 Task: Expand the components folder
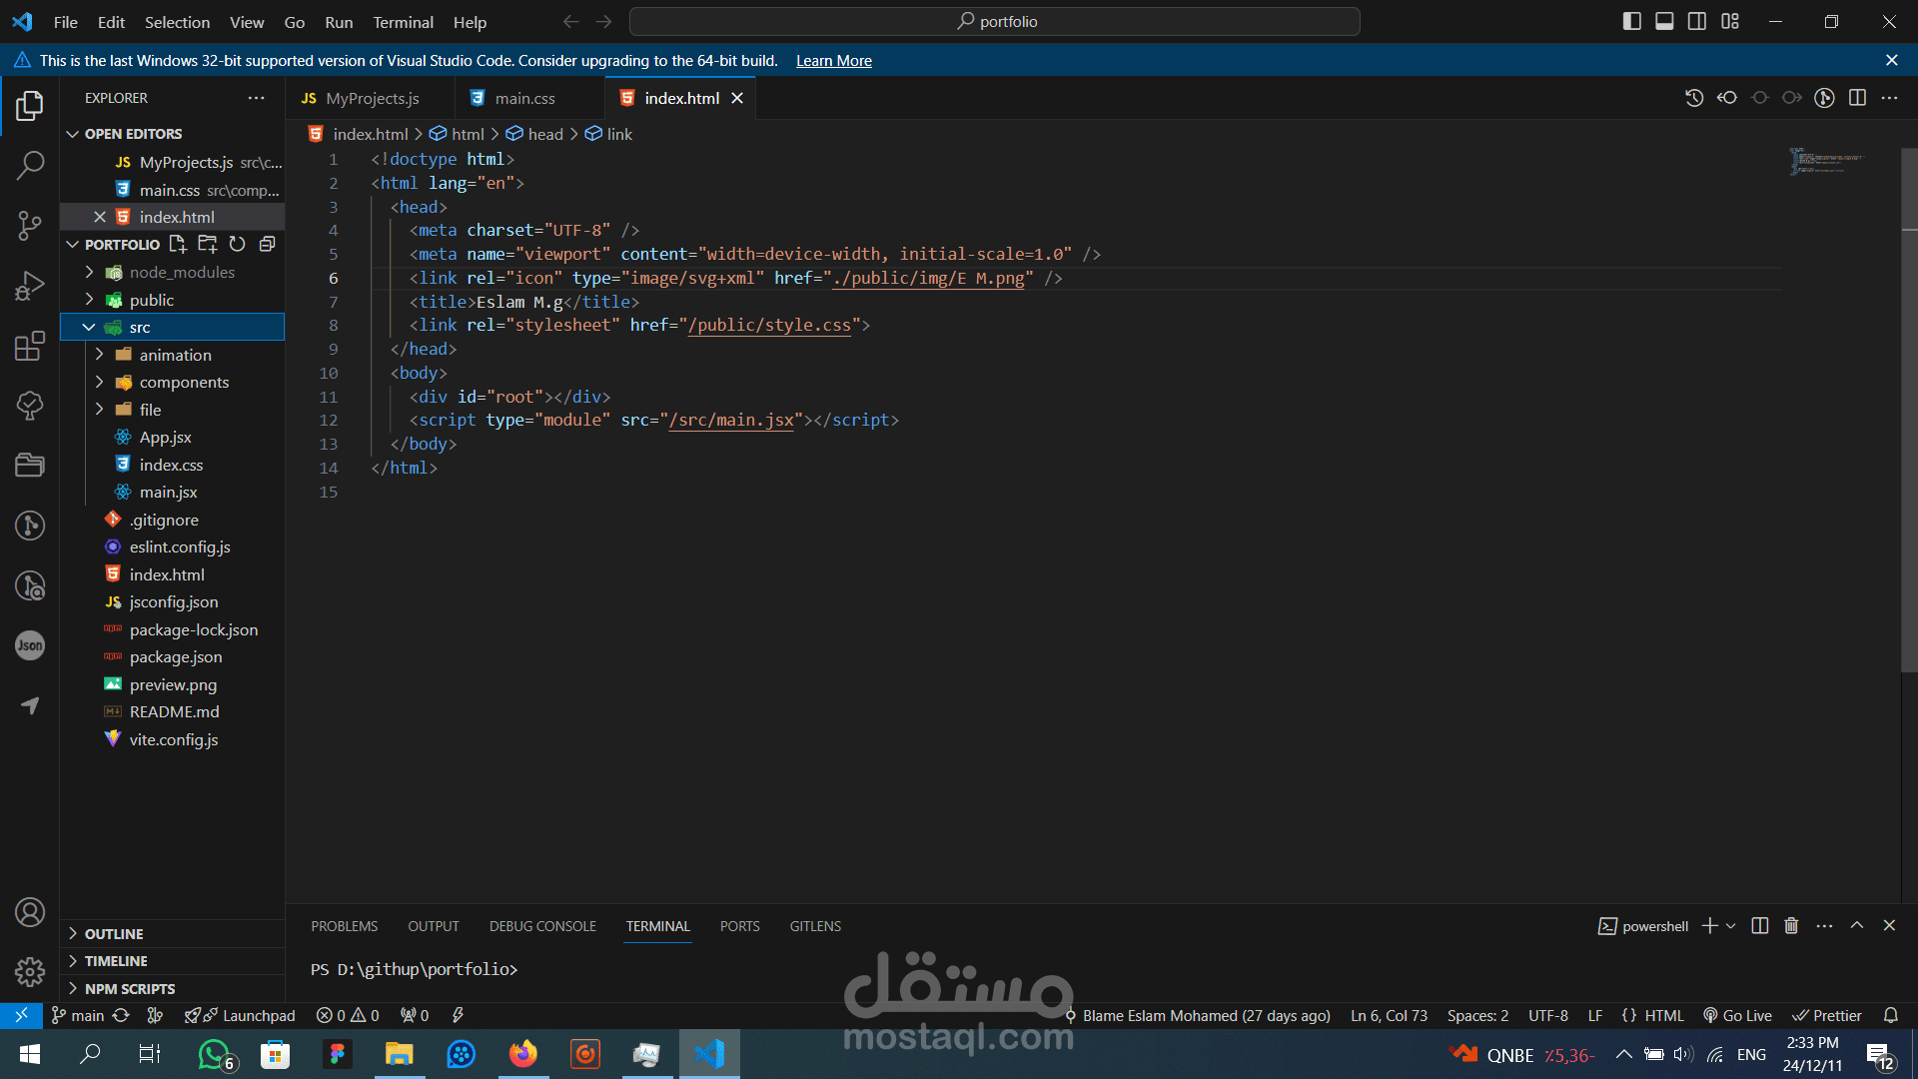tap(184, 383)
